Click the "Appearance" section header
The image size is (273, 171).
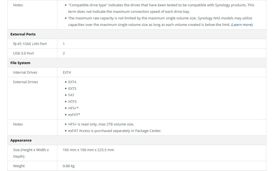click(x=21, y=140)
